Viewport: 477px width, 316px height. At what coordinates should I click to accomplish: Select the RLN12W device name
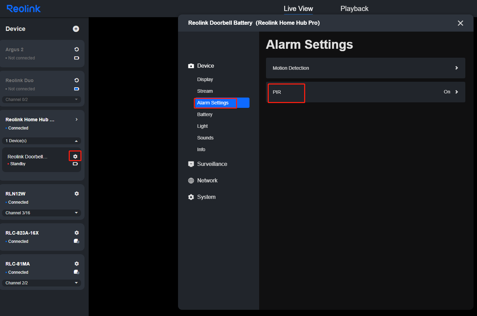coord(15,194)
